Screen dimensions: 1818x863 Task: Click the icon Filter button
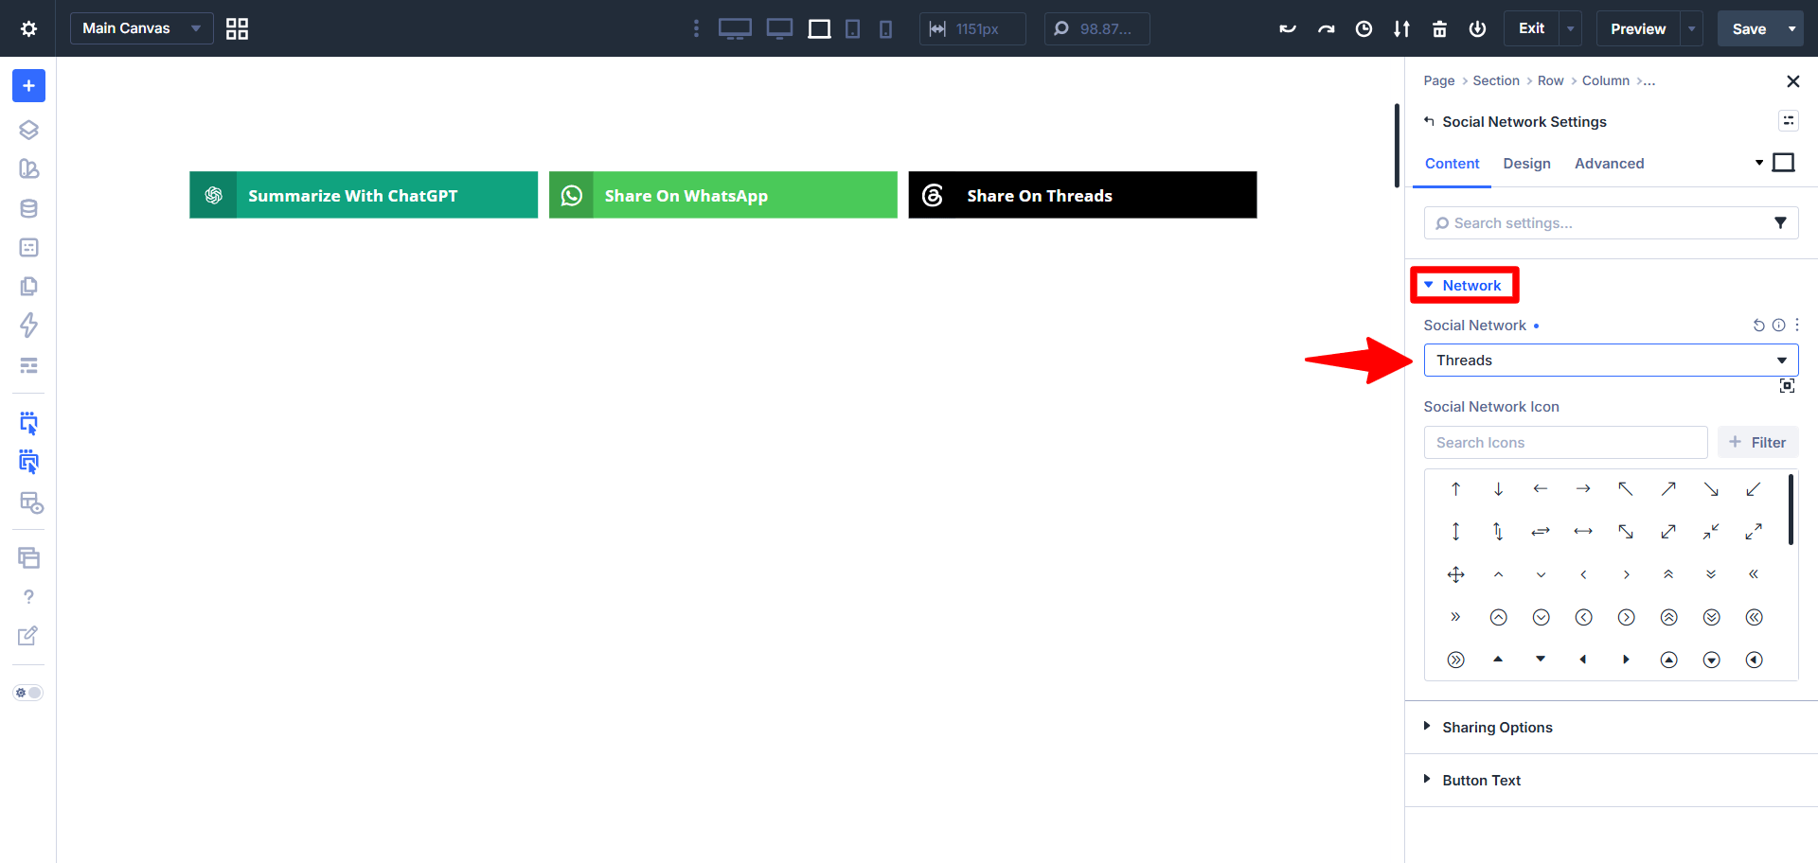1757,443
